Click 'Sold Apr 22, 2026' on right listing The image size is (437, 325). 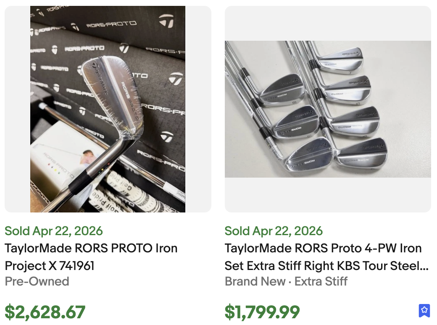[274, 231]
